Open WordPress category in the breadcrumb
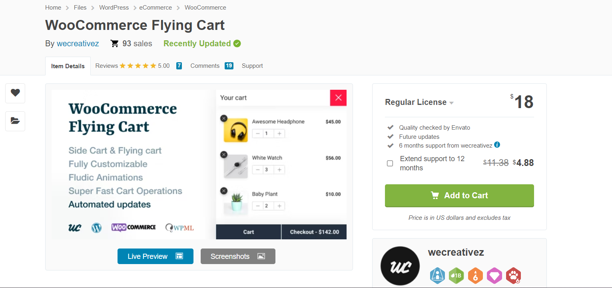The image size is (612, 288). (x=114, y=8)
